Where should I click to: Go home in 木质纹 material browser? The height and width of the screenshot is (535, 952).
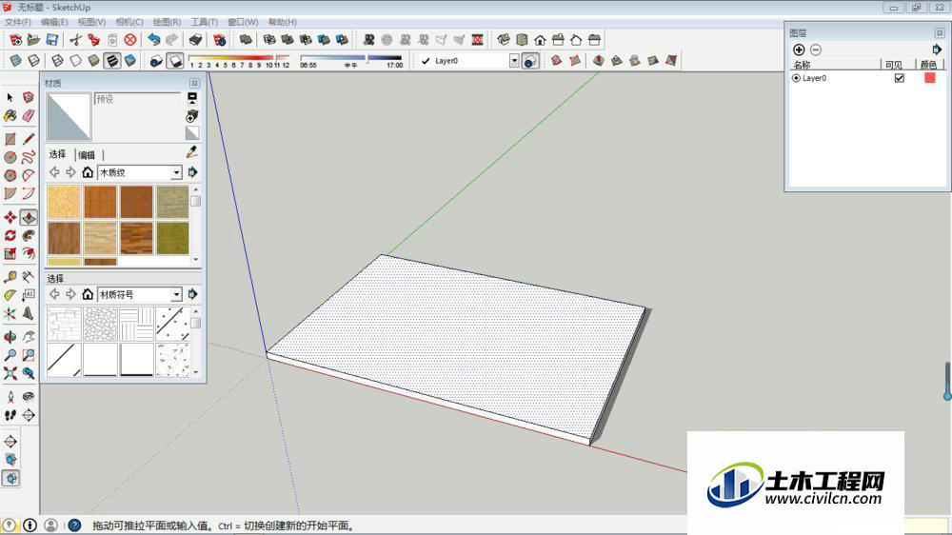[88, 172]
